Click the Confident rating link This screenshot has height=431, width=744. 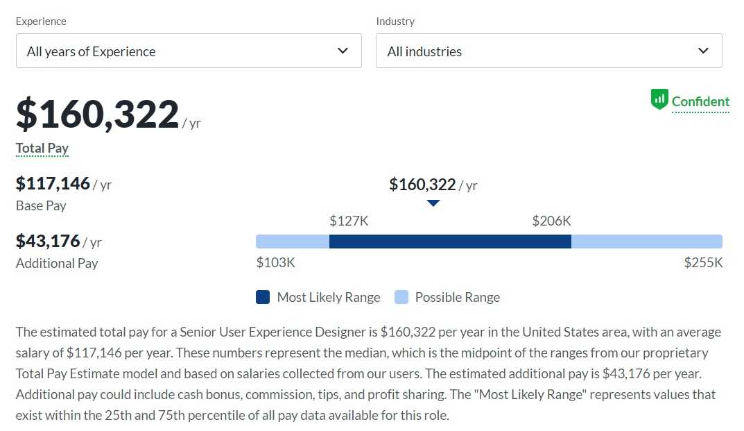click(700, 102)
